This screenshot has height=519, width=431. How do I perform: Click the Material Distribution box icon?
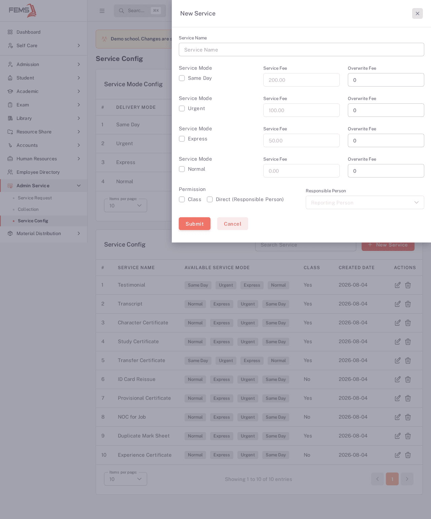pos(10,233)
